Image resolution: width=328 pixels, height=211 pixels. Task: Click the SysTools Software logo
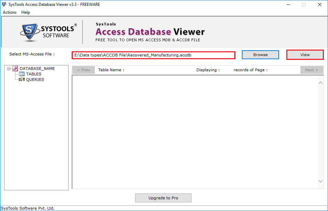pyautogui.click(x=49, y=32)
